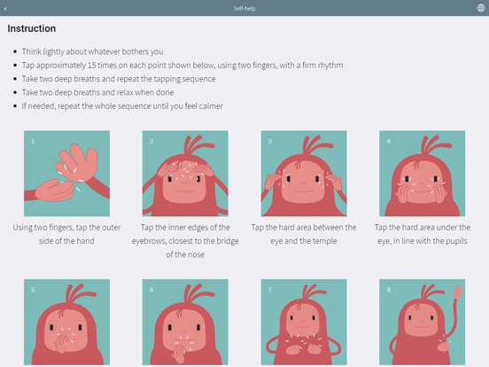Select step 3 temple tapping illustration

click(304, 174)
